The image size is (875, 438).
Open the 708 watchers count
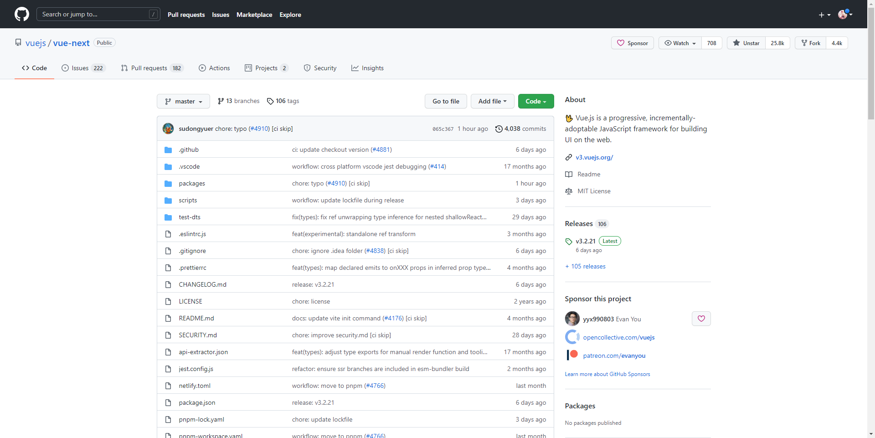coord(712,43)
